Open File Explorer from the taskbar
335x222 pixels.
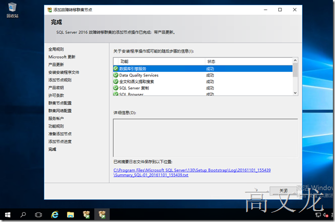(x=70, y=215)
